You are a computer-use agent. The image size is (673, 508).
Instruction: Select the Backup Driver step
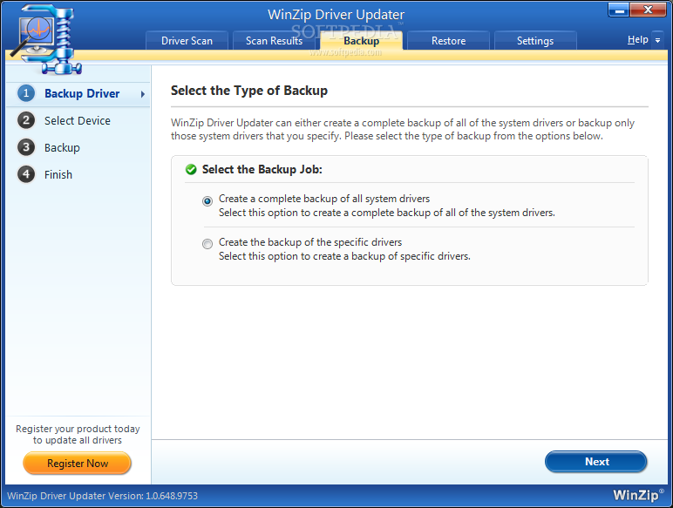tap(78, 93)
